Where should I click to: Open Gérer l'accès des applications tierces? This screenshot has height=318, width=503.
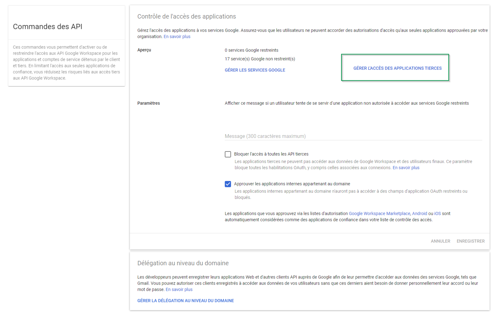[397, 68]
